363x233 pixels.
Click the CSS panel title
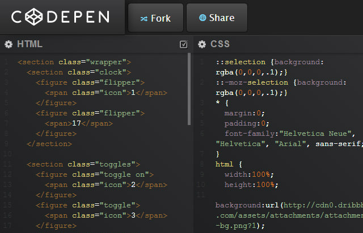tap(220, 44)
